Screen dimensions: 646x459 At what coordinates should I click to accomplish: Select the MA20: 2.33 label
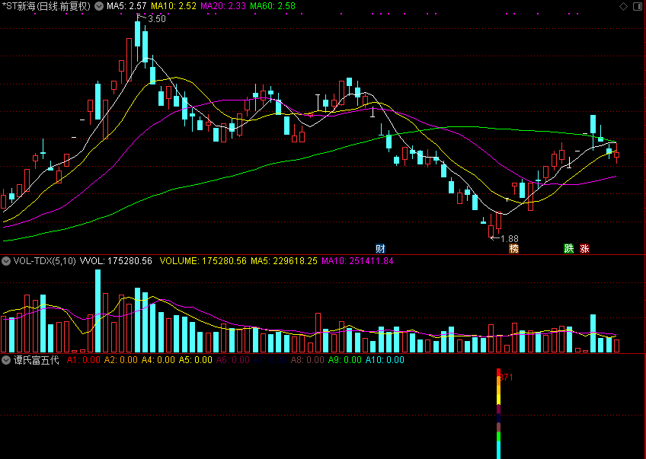tap(223, 6)
